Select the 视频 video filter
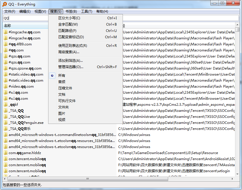The height and width of the screenshot is (190, 242). point(85,120)
